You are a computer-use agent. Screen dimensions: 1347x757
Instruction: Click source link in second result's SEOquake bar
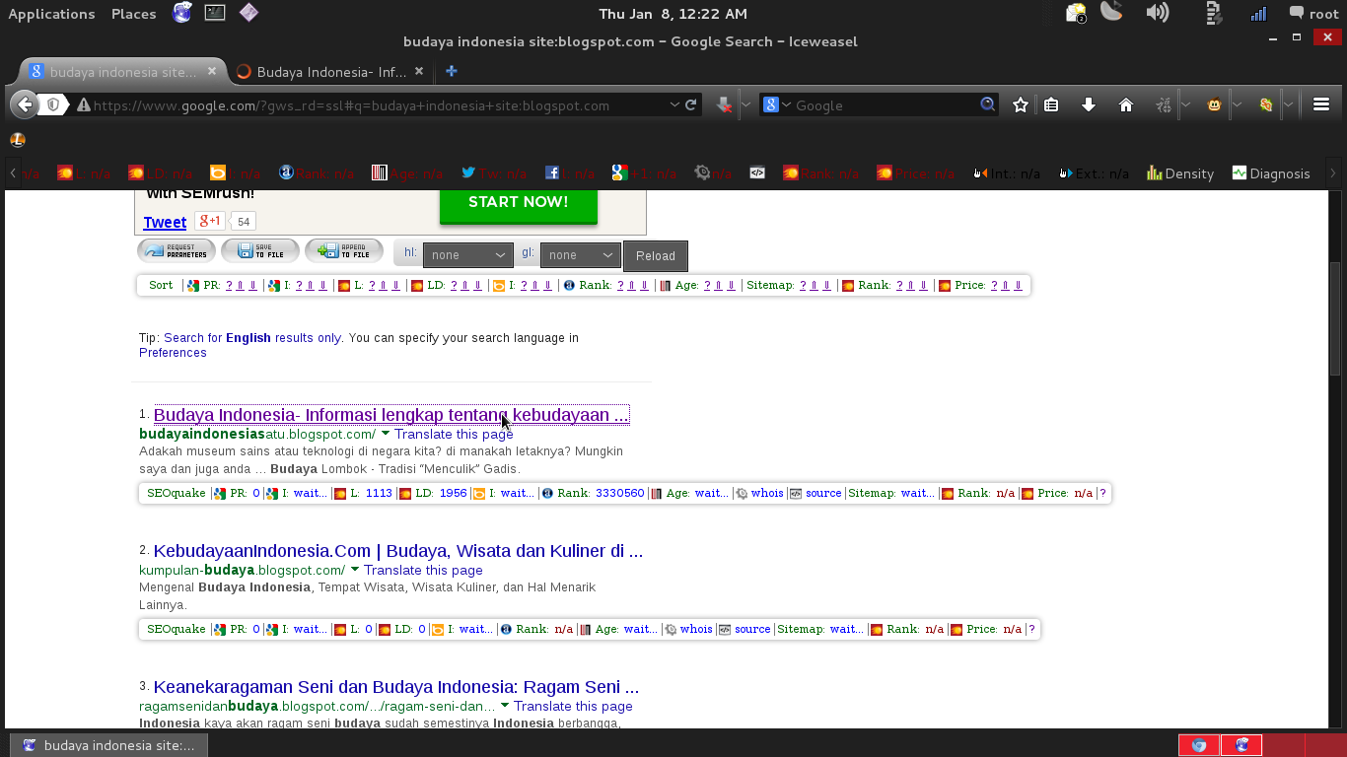pos(752,629)
